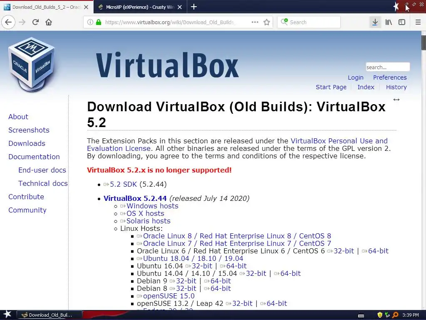Screen dimensions: 426x320
Task: Click the keyboard icon in taskbar
Action: (x=361, y=316)
